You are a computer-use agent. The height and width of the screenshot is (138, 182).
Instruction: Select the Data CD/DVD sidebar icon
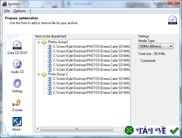pyautogui.click(x=17, y=45)
